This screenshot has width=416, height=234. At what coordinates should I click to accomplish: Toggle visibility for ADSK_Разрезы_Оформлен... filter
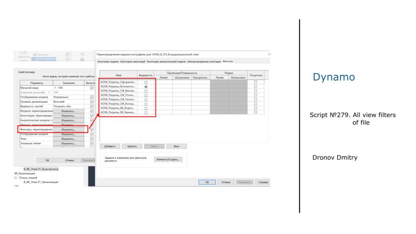pyautogui.click(x=146, y=83)
